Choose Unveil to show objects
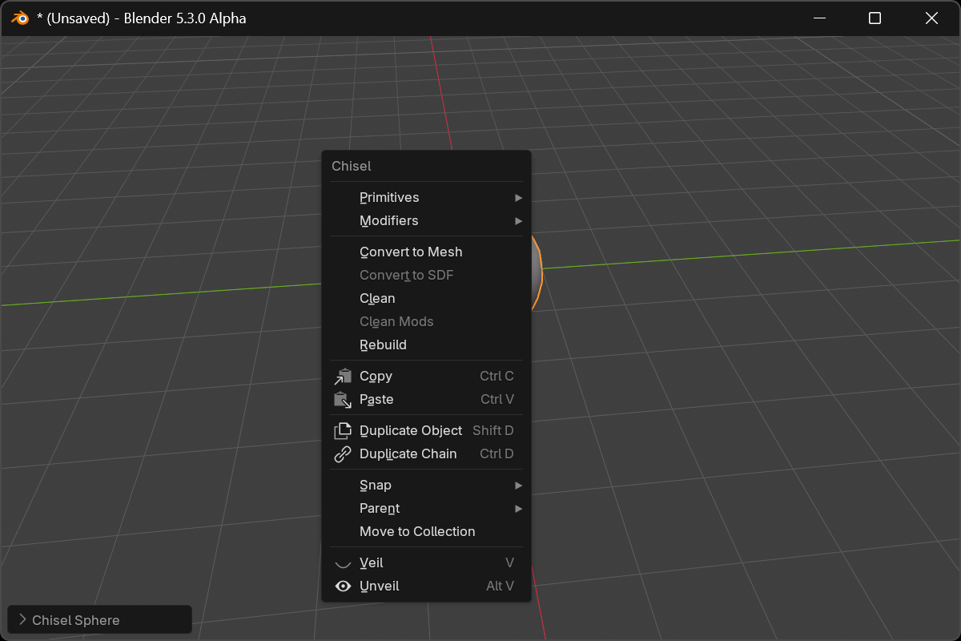961x641 pixels. pyautogui.click(x=426, y=586)
